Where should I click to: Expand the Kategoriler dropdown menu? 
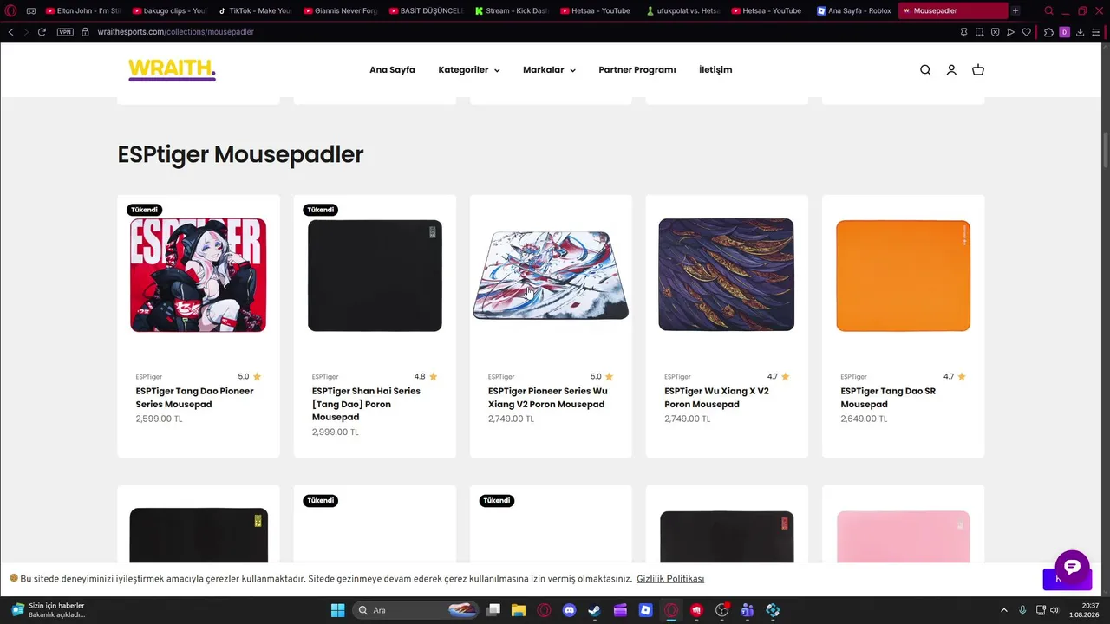[469, 70]
